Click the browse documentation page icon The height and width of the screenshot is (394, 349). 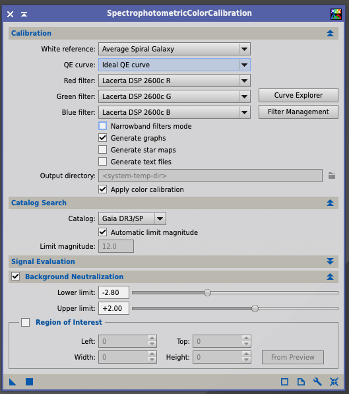(301, 382)
